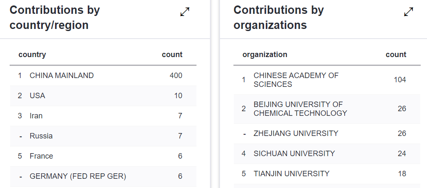The height and width of the screenshot is (188, 427).
Task: Select Chinese Academy of Sciences row
Action: [296, 80]
